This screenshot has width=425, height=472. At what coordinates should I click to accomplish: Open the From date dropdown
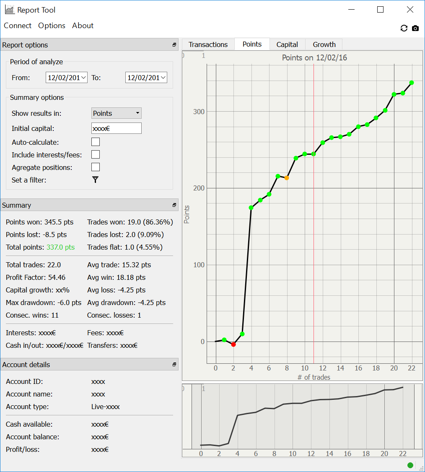tap(83, 78)
